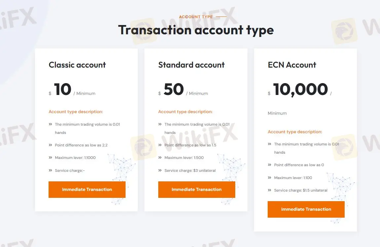380x247 pixels.
Task: Click the 'Standard account' card title
Action: tap(191, 65)
